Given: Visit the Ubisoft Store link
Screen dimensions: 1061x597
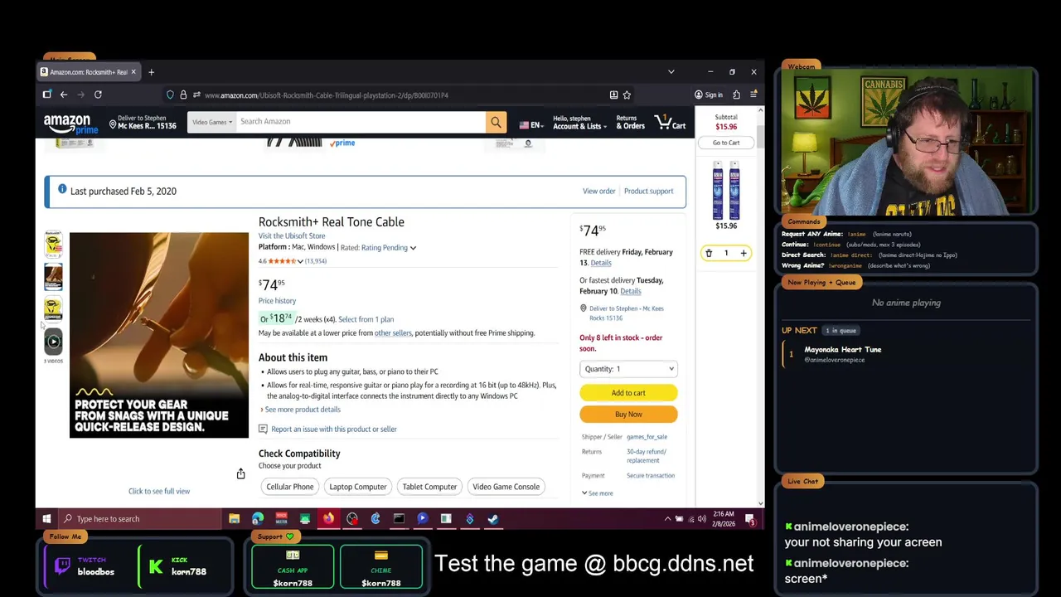Looking at the screenshot, I should click(x=292, y=235).
